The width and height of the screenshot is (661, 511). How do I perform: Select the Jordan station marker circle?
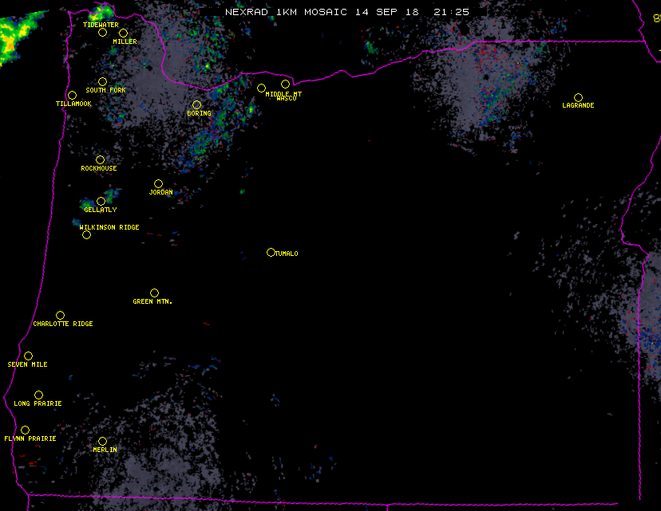click(158, 184)
